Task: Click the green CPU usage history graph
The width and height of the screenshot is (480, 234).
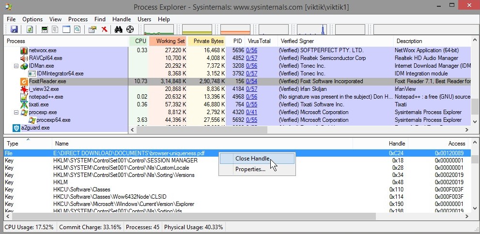Action: click(159, 29)
